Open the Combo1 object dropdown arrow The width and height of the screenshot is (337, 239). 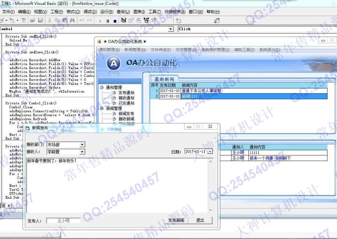coord(171,29)
